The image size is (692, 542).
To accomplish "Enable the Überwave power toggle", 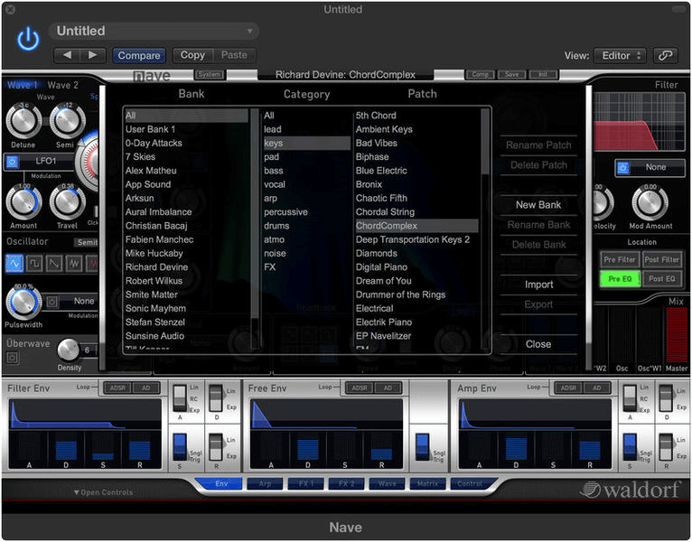I will pyautogui.click(x=13, y=358).
